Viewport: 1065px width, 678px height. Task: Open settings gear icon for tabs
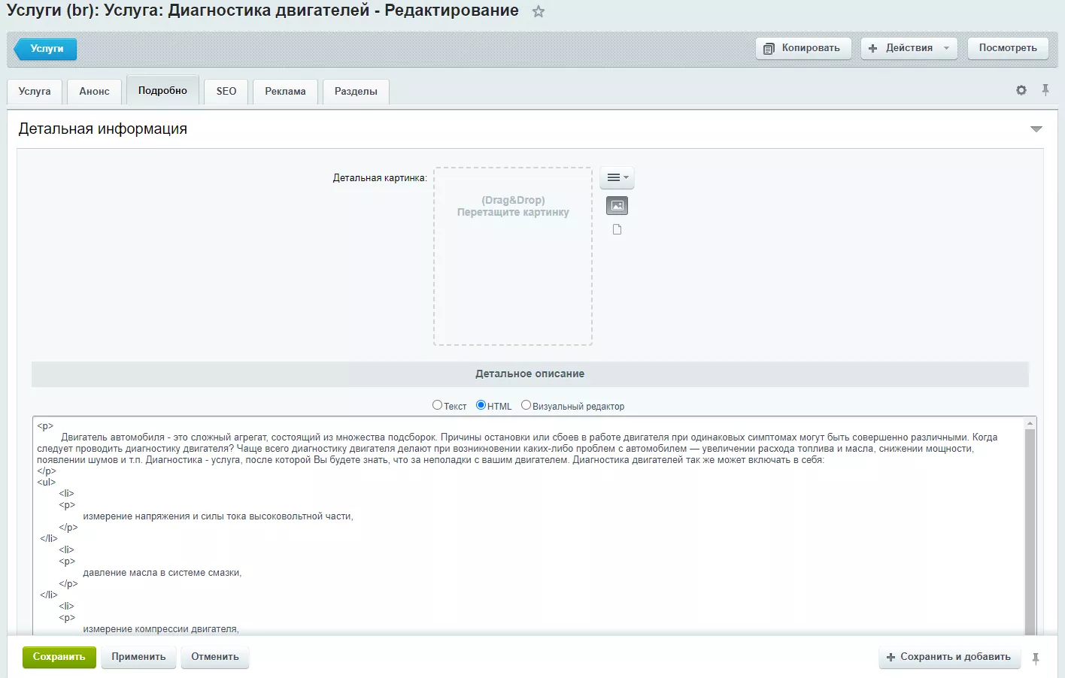coord(1021,90)
